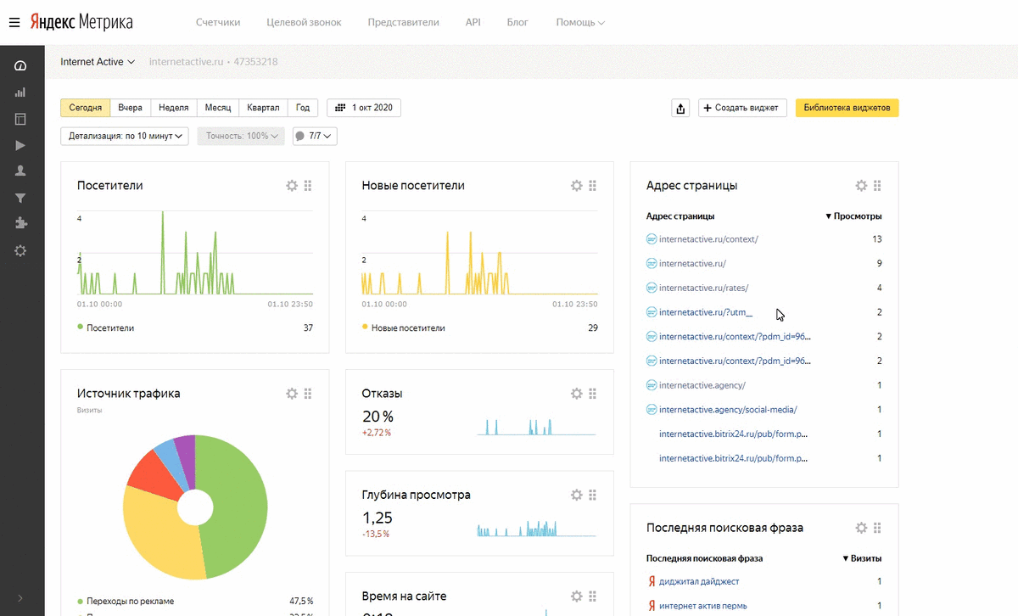Open settings gear of Глубина просмотра widget
The height and width of the screenshot is (616, 1018).
point(577,495)
